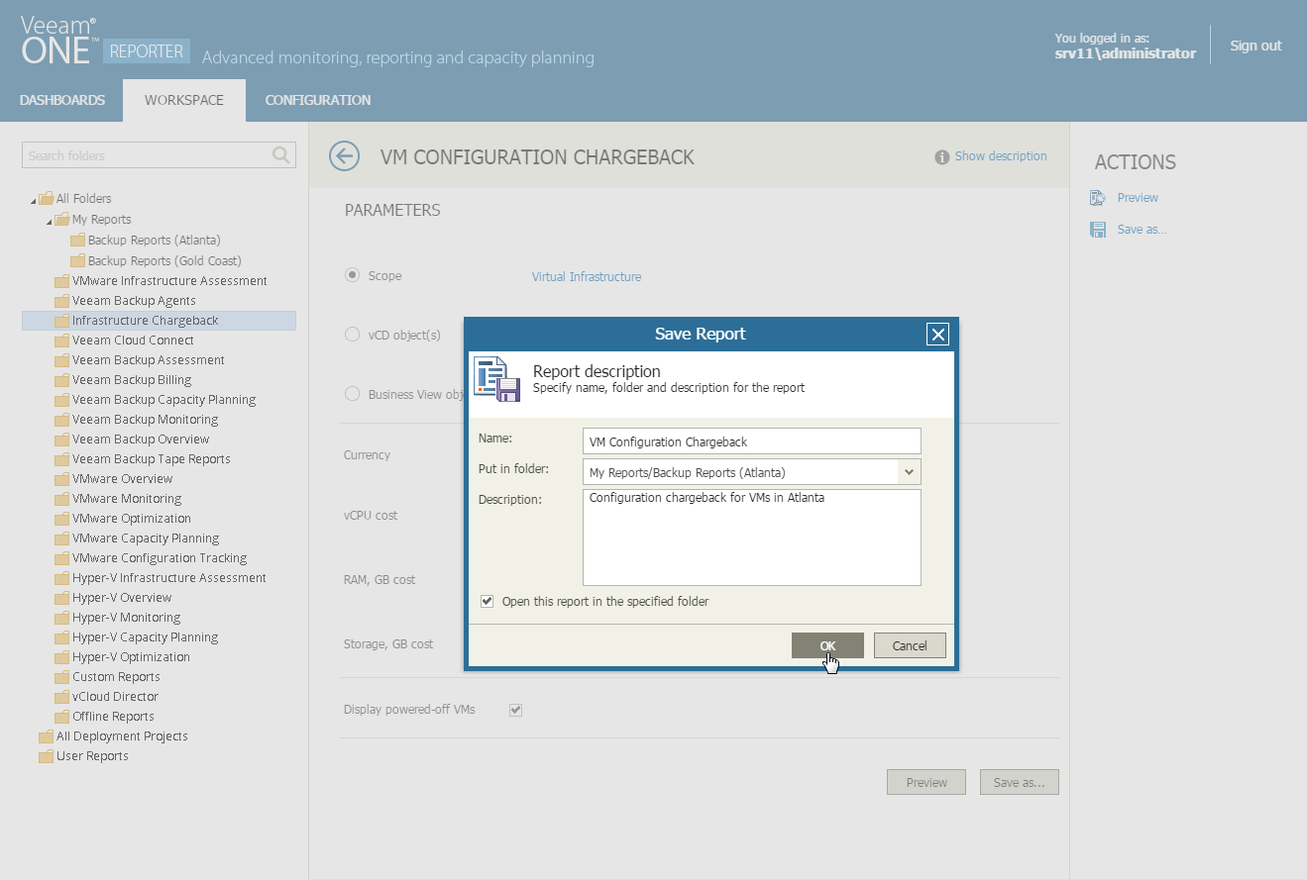Click the Name input field in the dialog
The height and width of the screenshot is (880, 1307).
click(x=752, y=441)
